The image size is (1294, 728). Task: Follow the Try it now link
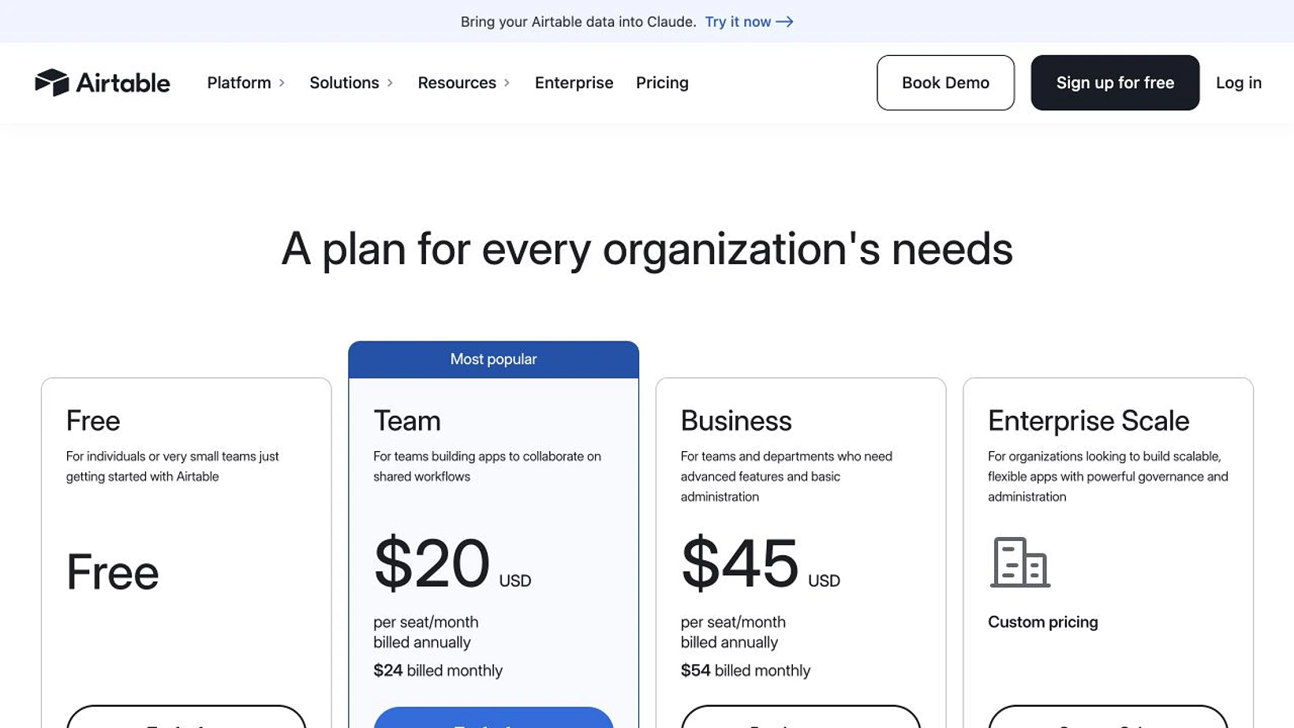click(x=738, y=22)
